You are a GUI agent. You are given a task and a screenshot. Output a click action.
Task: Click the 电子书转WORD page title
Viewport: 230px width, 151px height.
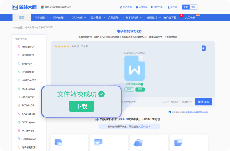point(129,32)
